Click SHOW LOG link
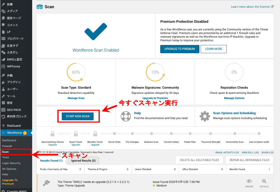The width and height of the screenshot is (280, 192). pyautogui.click(x=267, y=153)
